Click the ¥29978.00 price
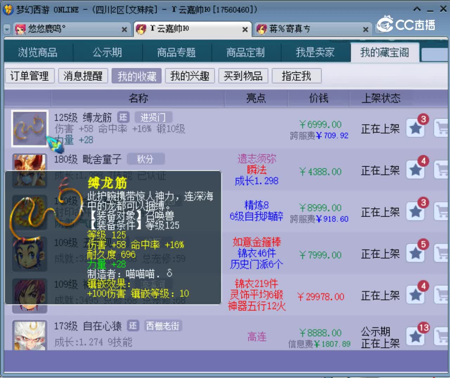This screenshot has height=378, width=450. pyautogui.click(x=320, y=297)
